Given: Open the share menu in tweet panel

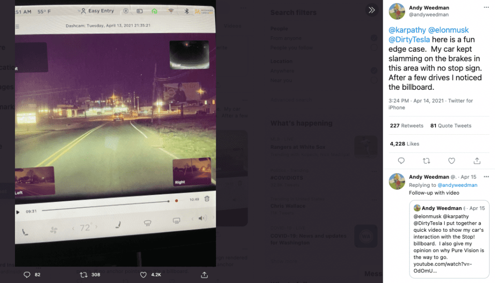Looking at the screenshot, I should (477, 161).
